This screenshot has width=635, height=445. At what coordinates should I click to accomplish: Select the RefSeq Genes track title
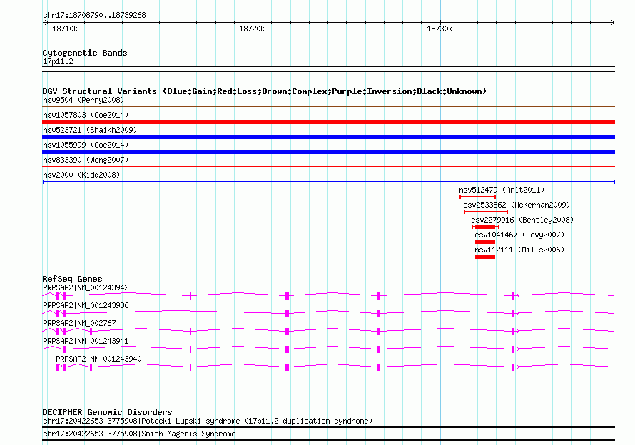tap(72, 279)
